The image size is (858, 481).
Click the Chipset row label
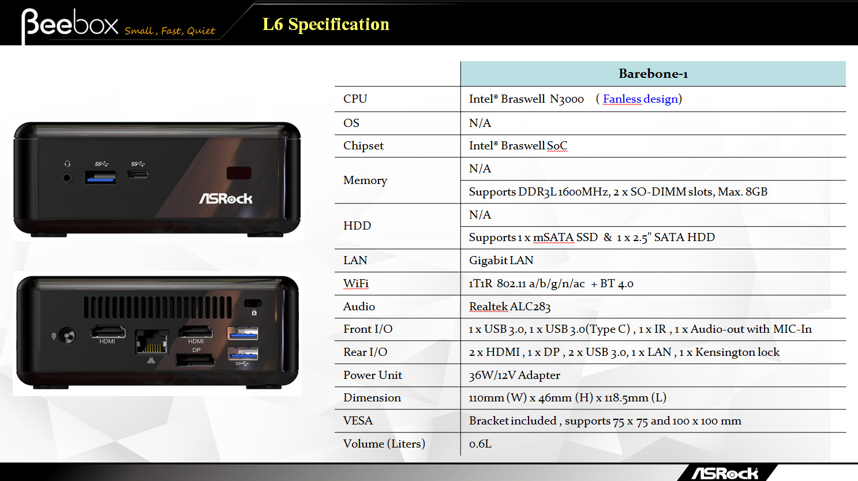coord(364,145)
